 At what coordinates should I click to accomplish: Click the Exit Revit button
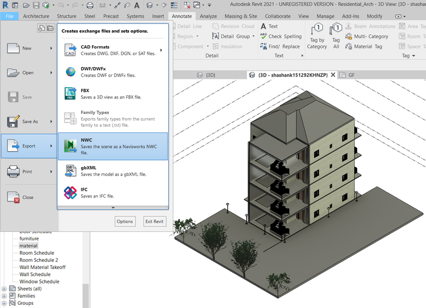pos(154,221)
